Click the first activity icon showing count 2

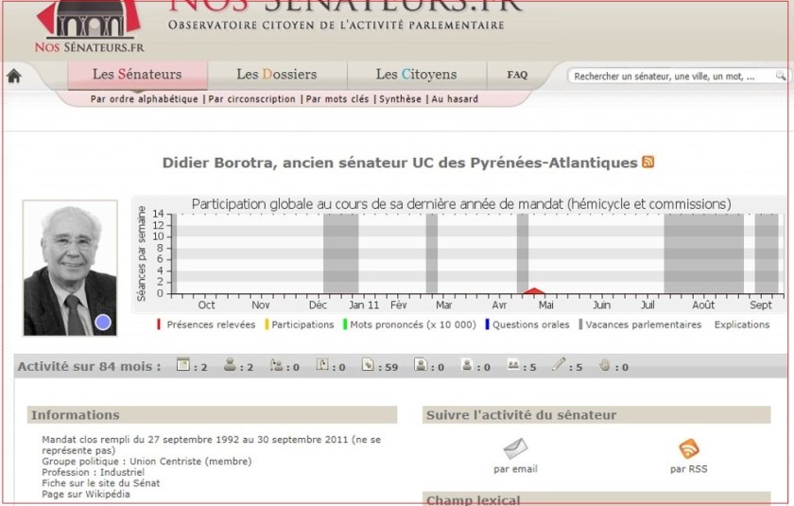(184, 365)
